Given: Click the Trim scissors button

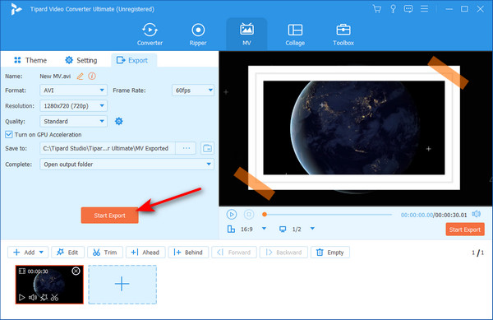Looking at the screenshot, I should tap(105, 253).
